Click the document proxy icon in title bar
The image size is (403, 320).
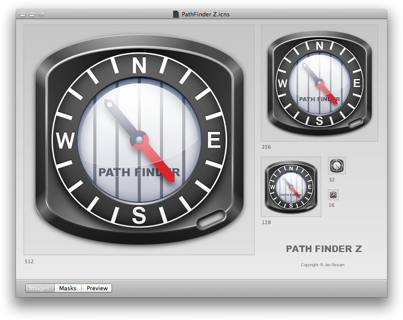[x=176, y=14]
